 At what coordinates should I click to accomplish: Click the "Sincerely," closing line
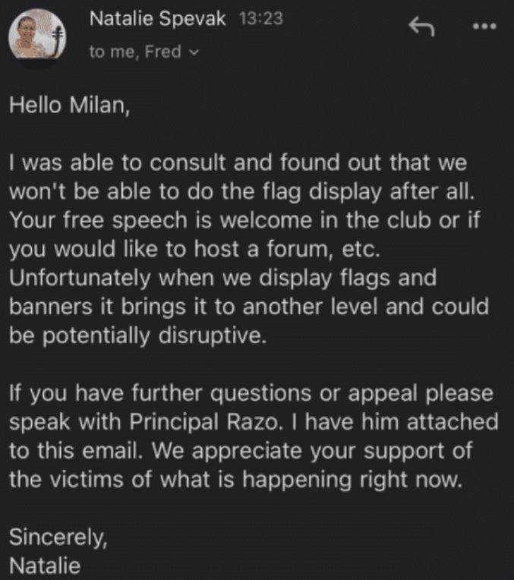(x=58, y=537)
